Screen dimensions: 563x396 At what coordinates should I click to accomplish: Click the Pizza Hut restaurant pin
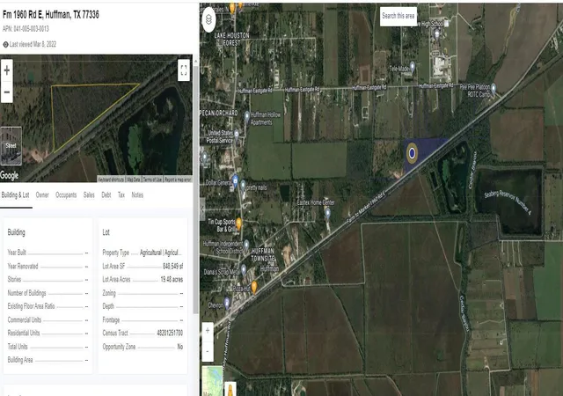pos(254,287)
